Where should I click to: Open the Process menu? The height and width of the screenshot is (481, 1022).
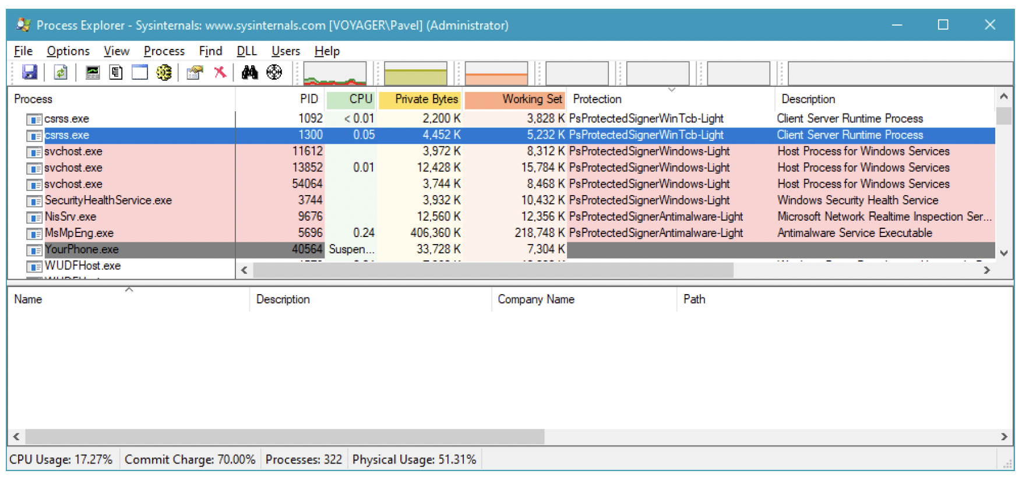click(x=164, y=51)
